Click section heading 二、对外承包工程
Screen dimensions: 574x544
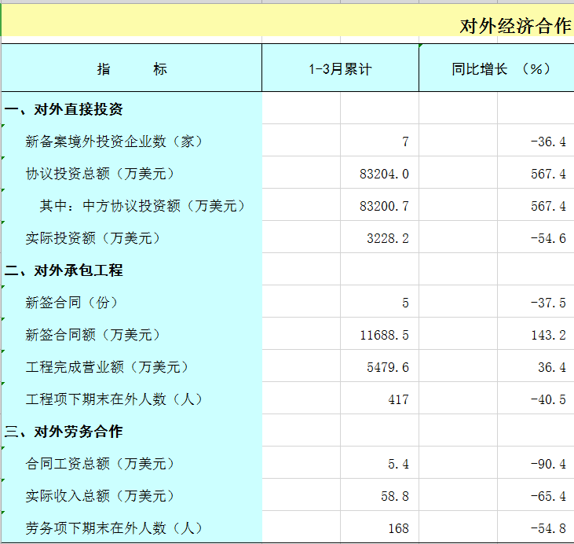pos(64,270)
